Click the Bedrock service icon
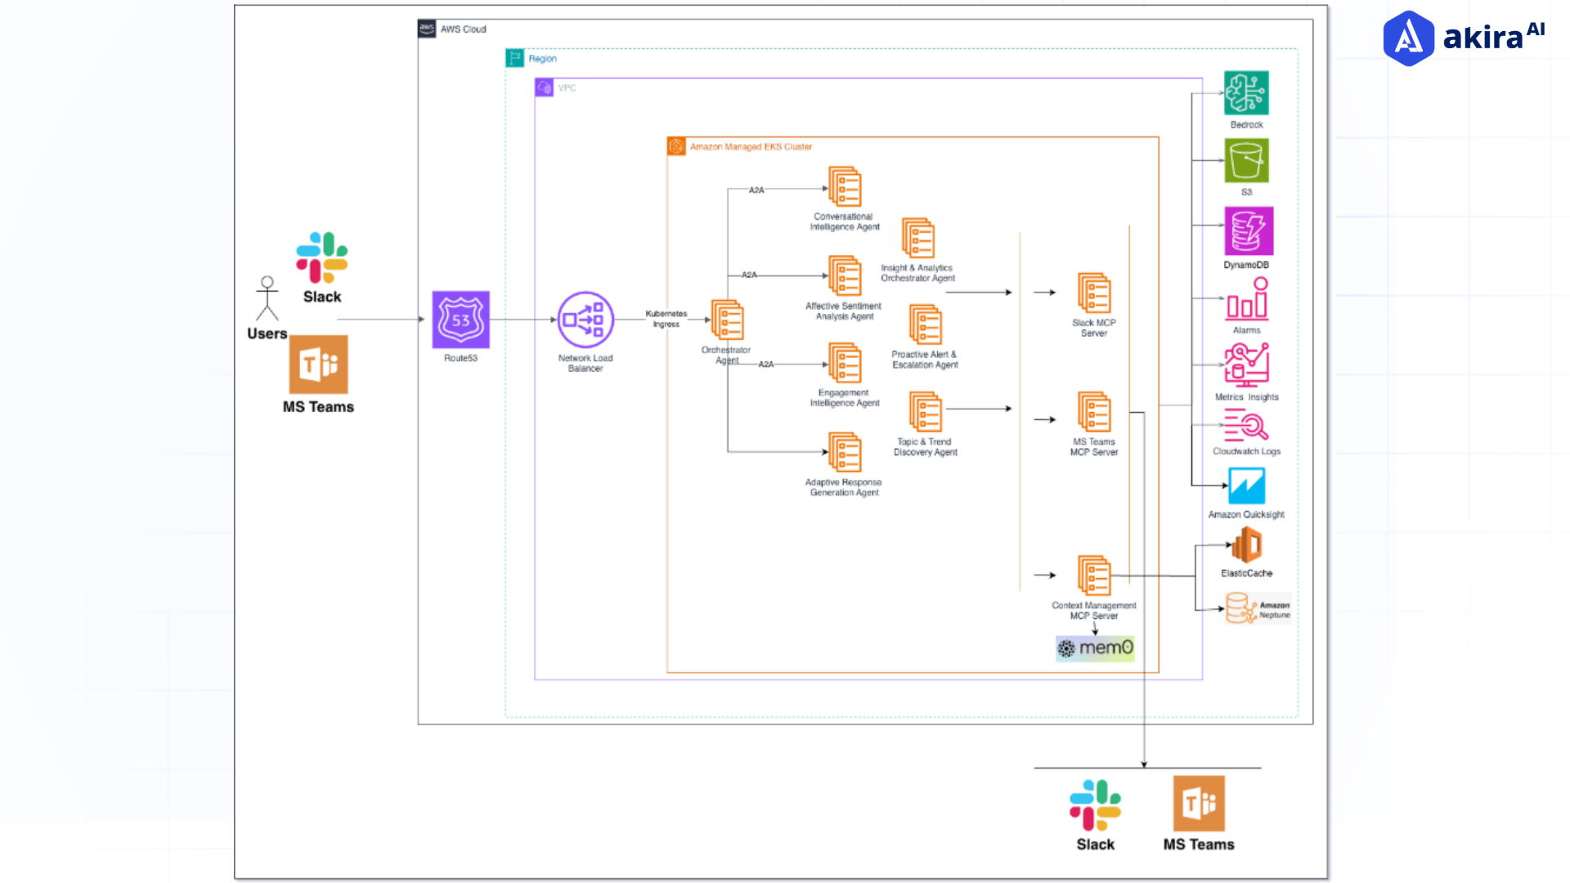 click(x=1246, y=92)
